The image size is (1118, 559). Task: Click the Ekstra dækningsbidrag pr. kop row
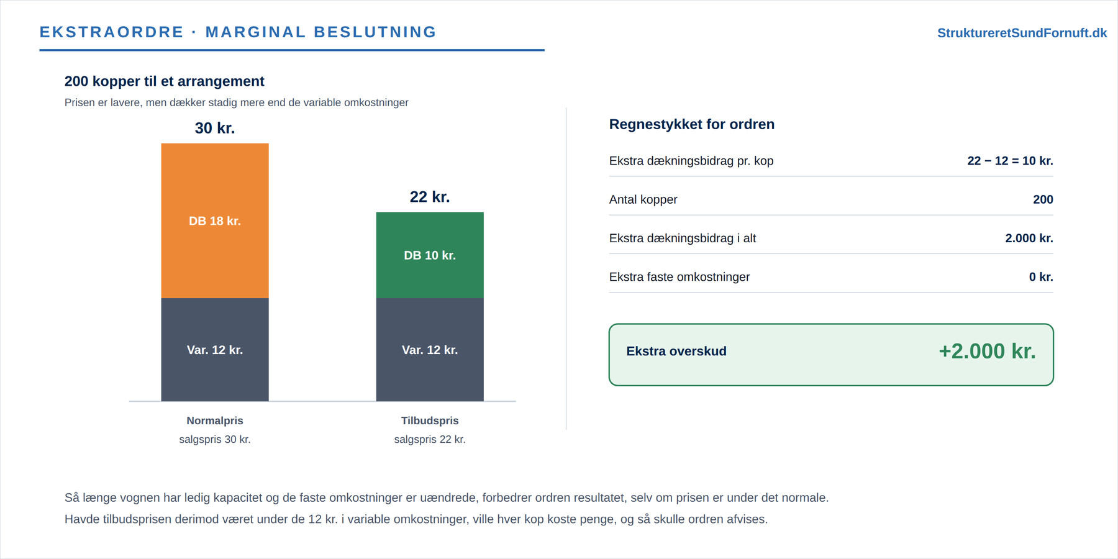831,161
